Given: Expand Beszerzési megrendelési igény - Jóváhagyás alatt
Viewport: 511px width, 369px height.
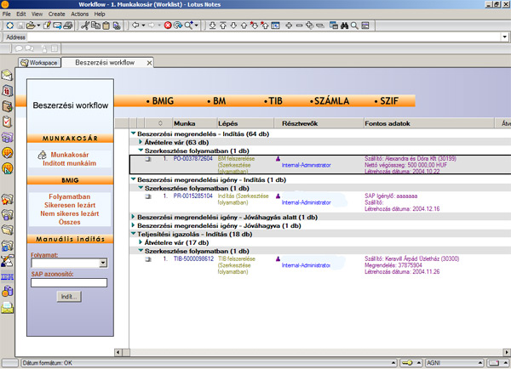Looking at the screenshot, I should (133, 217).
